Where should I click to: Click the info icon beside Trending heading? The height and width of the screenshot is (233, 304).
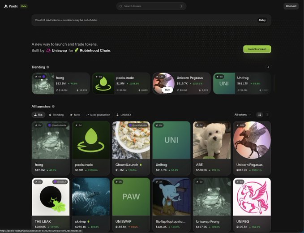48,67
